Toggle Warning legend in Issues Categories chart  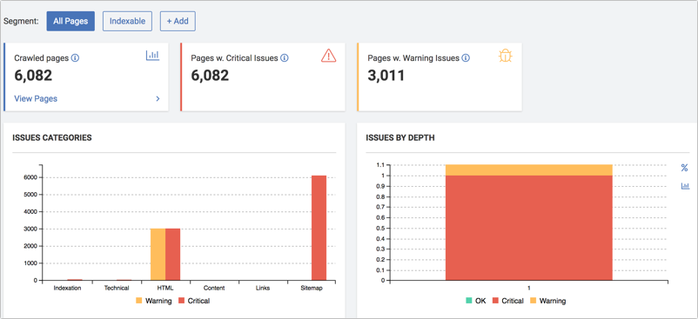[x=153, y=301]
